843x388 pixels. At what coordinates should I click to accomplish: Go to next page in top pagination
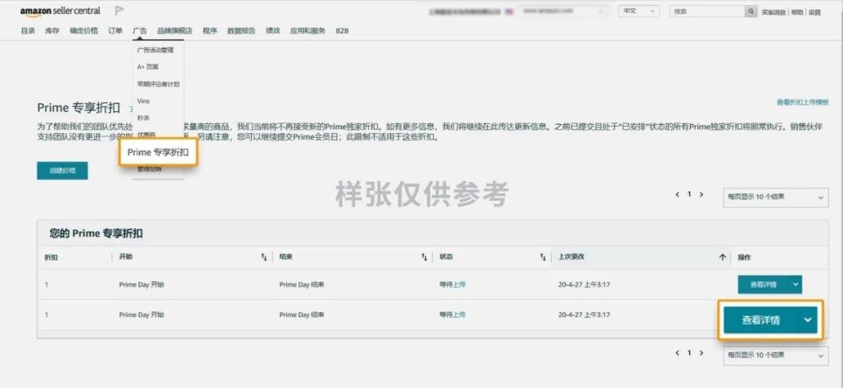701,195
